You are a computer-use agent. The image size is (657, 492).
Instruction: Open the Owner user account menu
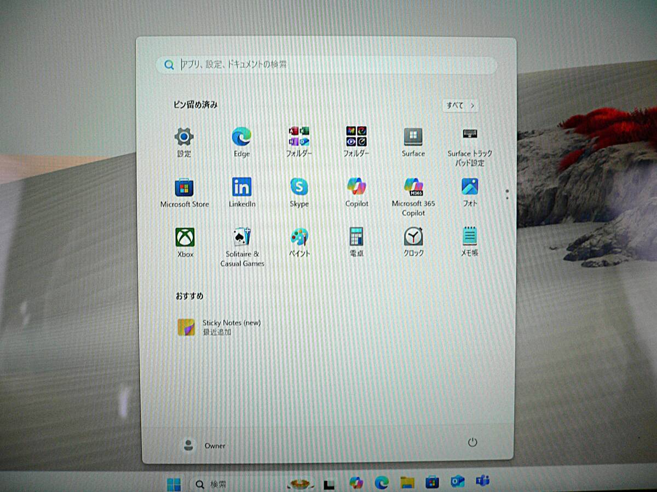click(x=204, y=446)
